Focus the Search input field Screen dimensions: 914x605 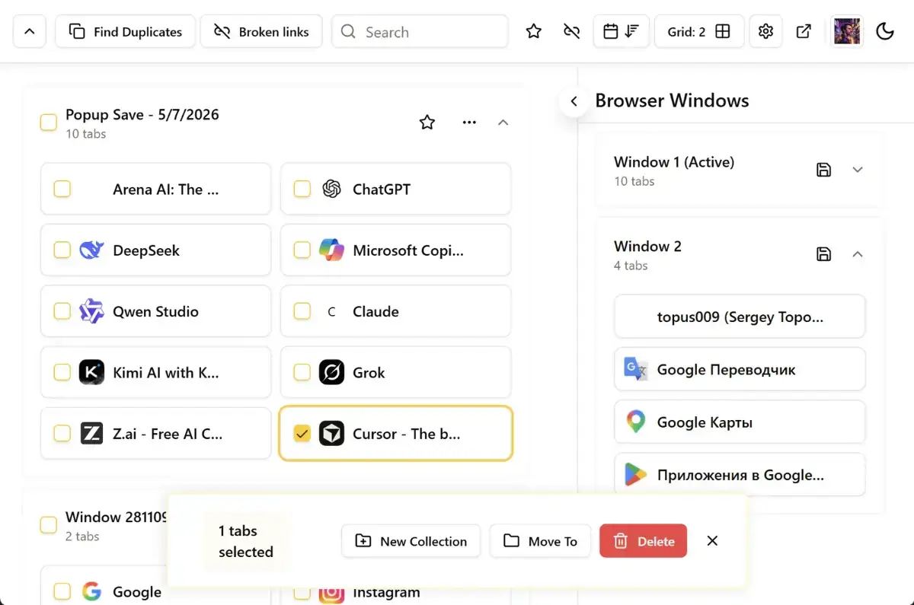420,32
